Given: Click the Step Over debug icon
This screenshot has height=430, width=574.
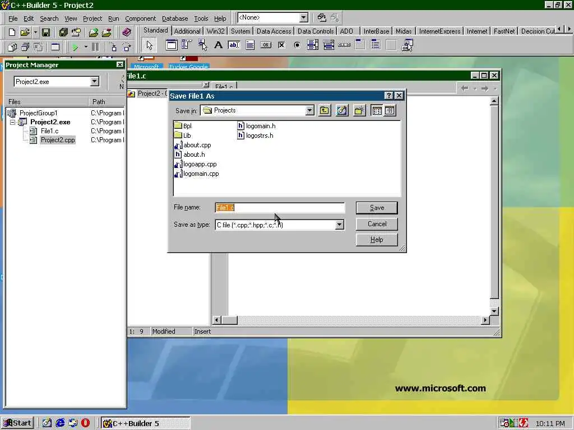Looking at the screenshot, I should click(127, 47).
